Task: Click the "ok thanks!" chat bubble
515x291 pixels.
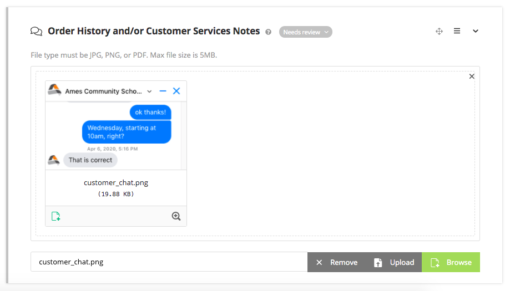Action: pos(150,112)
